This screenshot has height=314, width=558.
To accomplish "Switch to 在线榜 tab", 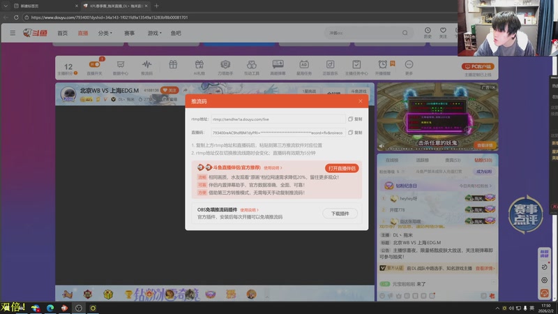I will pos(392,160).
